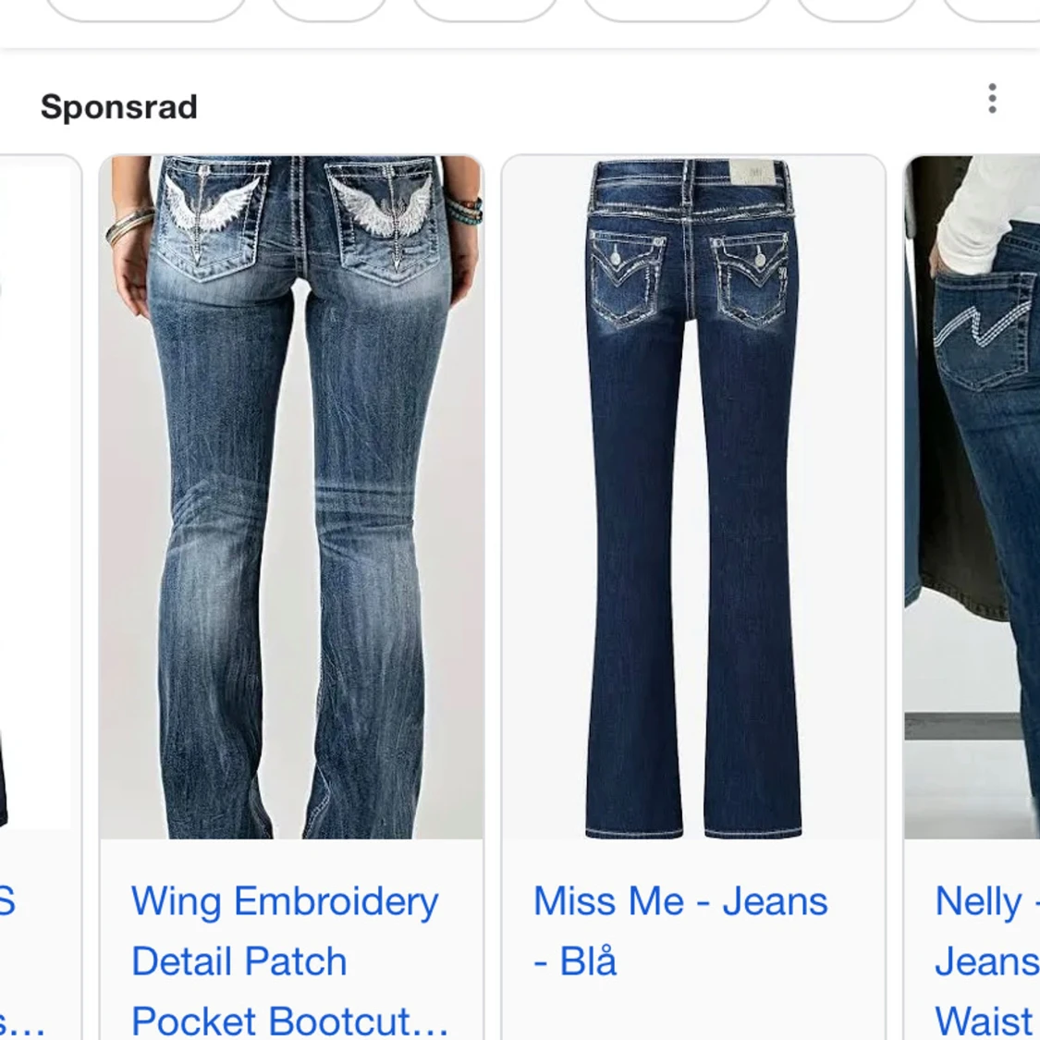The width and height of the screenshot is (1040, 1040).
Task: Select the fifth filter chip at top
Action: 856,9
